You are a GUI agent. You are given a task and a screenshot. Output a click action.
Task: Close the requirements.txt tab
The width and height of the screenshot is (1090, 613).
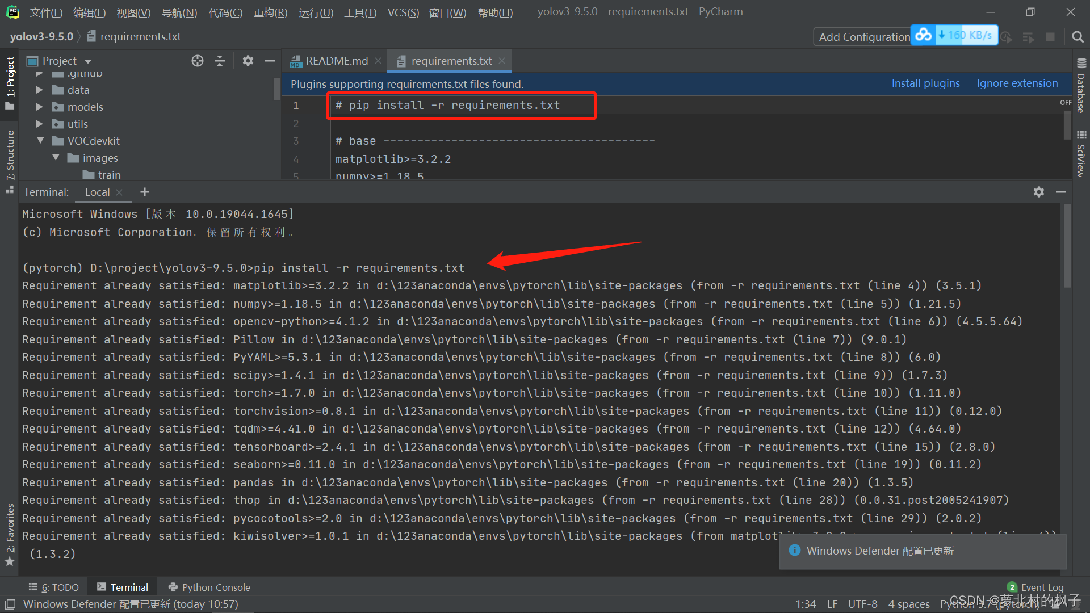pyautogui.click(x=502, y=61)
